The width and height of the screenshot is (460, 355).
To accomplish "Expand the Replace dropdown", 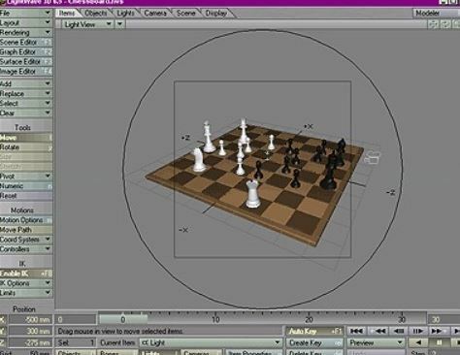I will (x=26, y=93).
